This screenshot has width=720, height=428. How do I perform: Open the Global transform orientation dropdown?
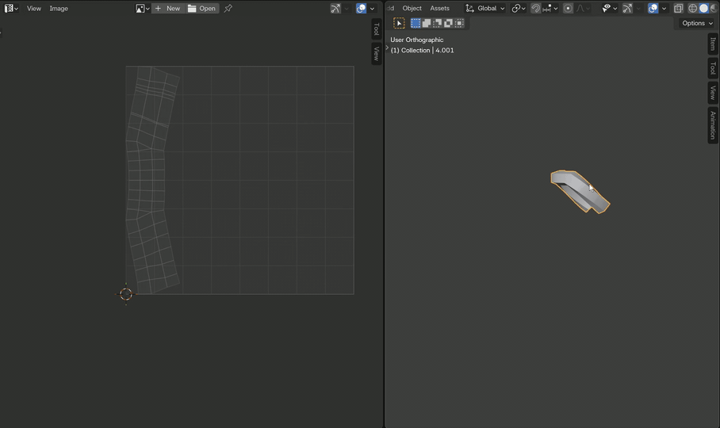[x=485, y=8]
